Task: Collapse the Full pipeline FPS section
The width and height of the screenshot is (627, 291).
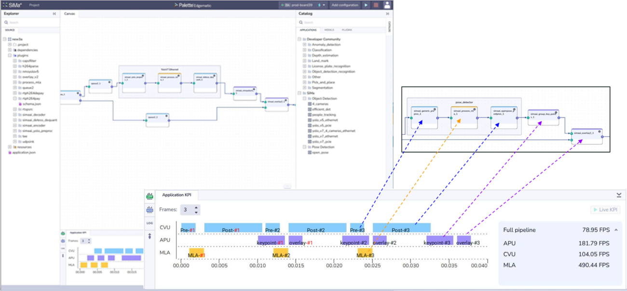Action: pos(616,230)
